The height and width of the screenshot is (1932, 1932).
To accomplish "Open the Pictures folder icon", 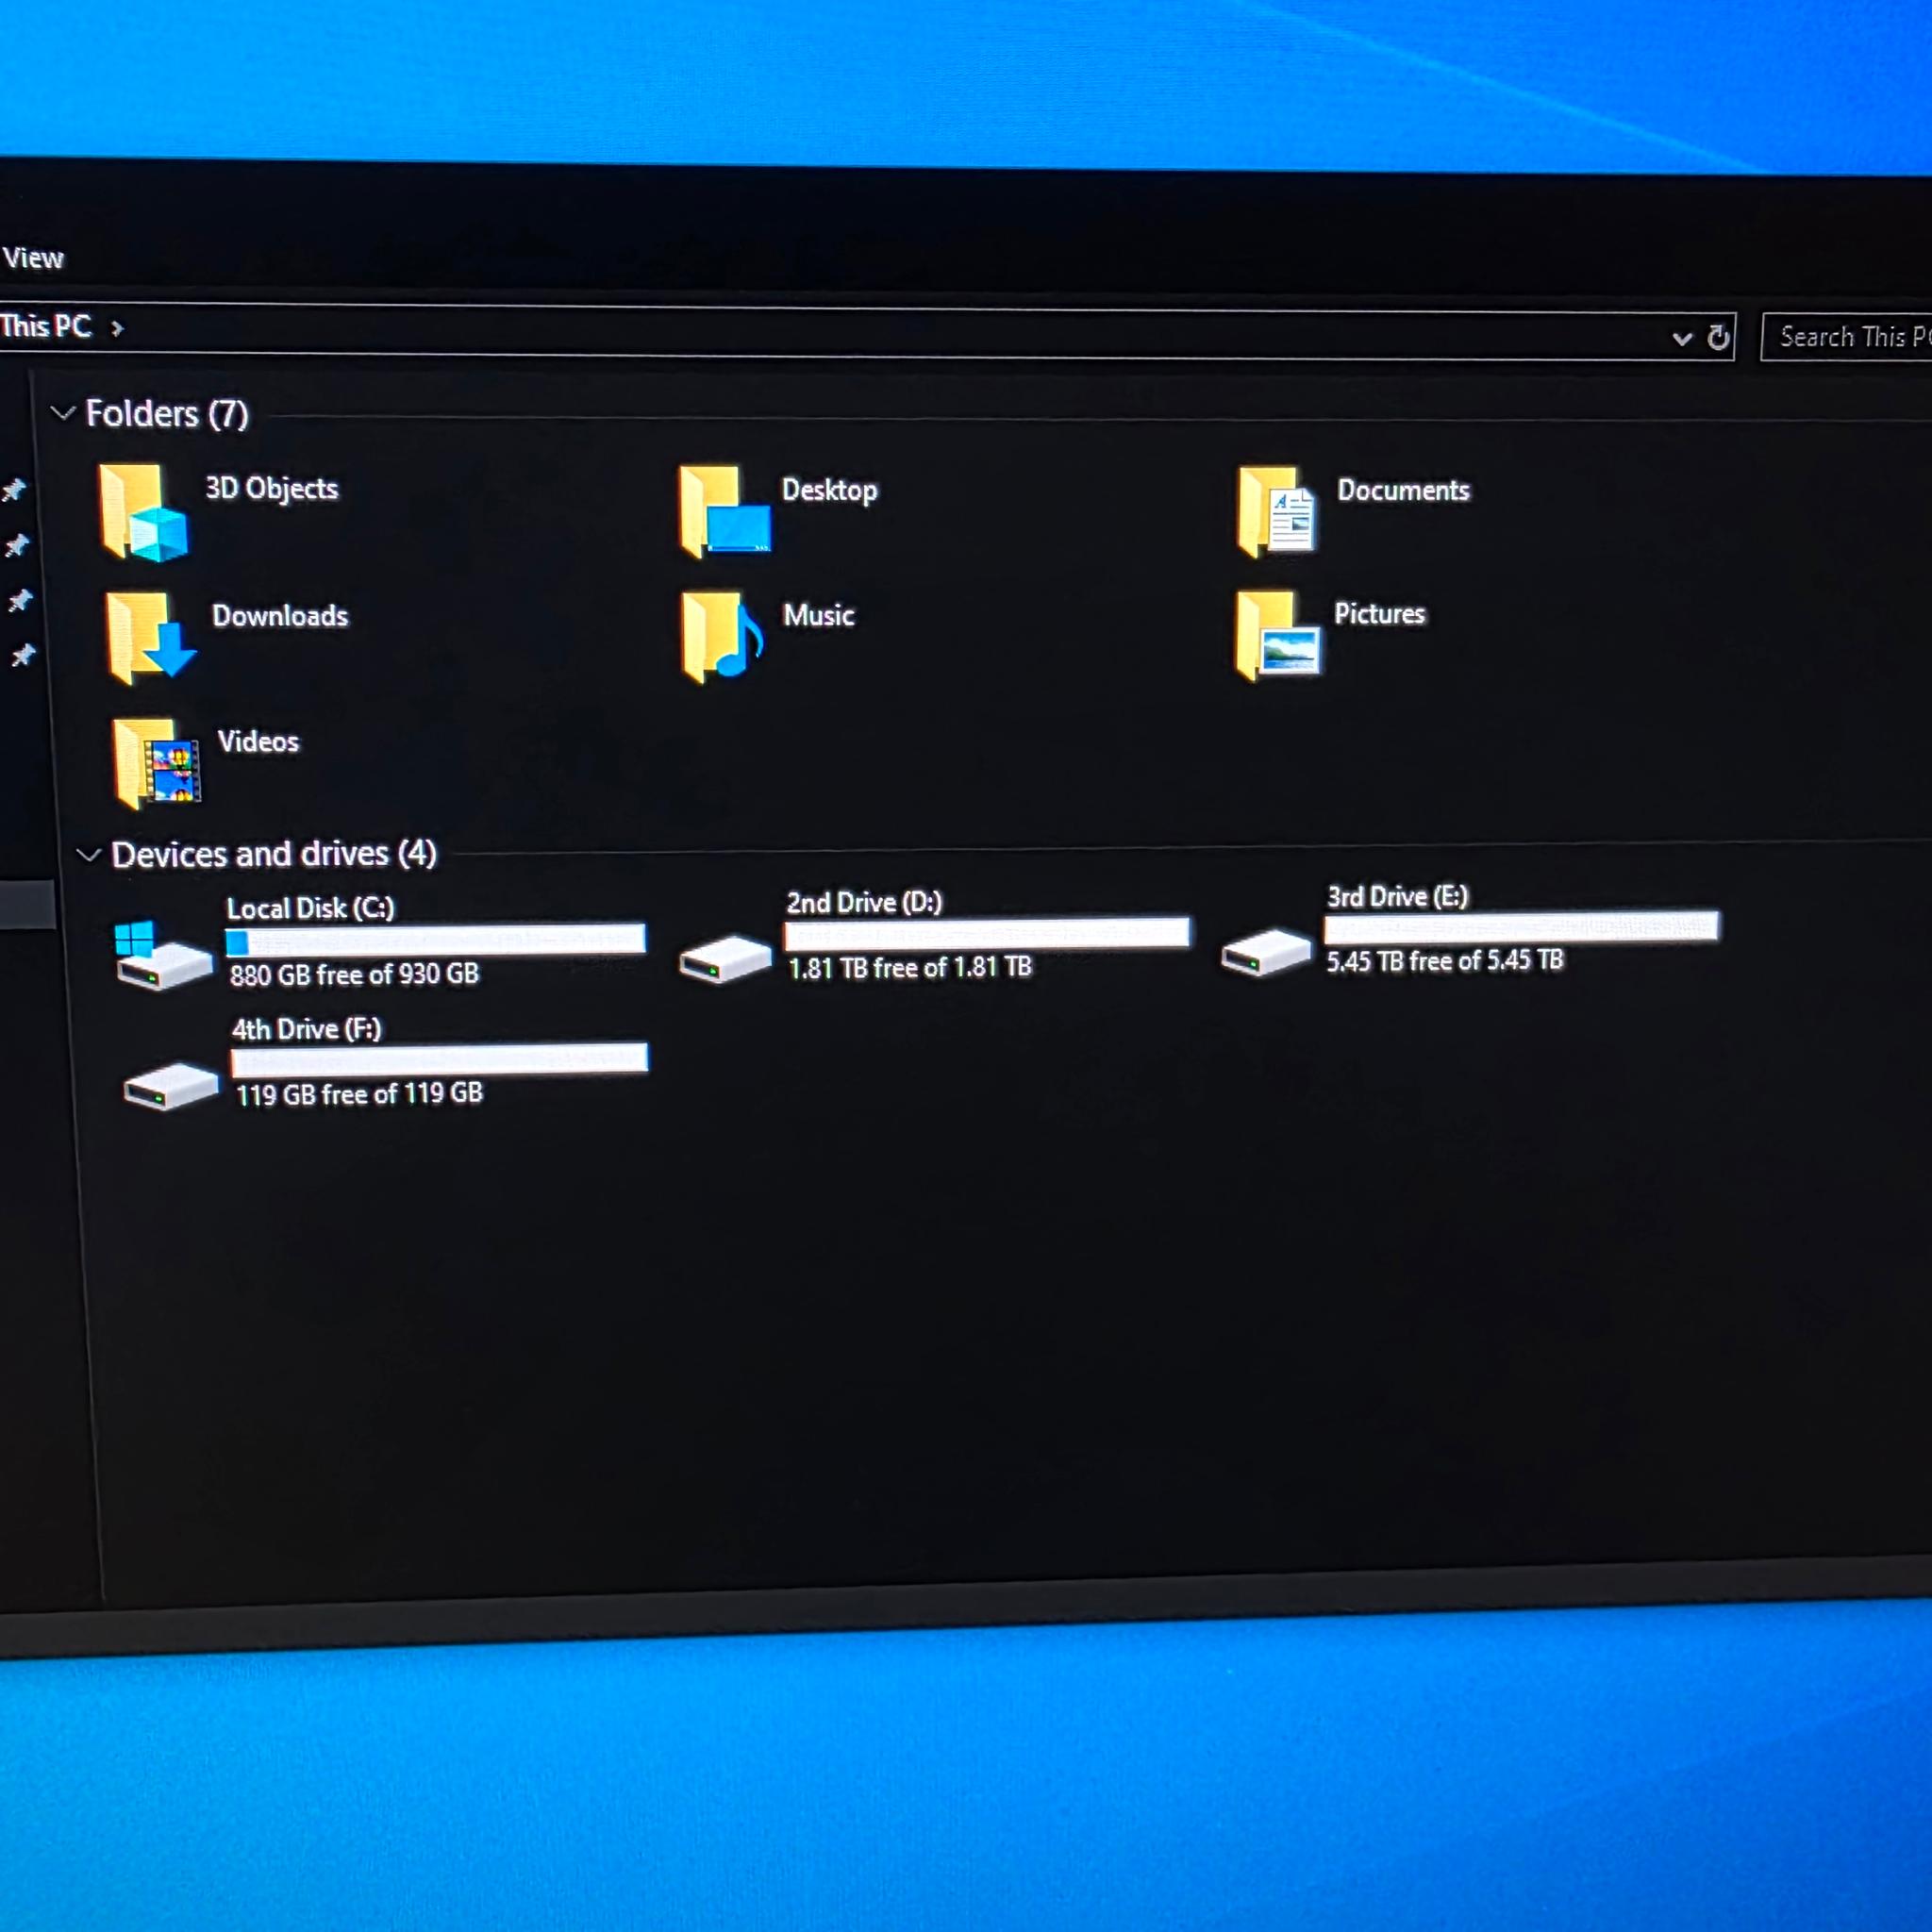I will tap(1278, 635).
